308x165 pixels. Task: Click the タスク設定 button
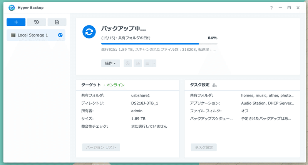click(204, 147)
